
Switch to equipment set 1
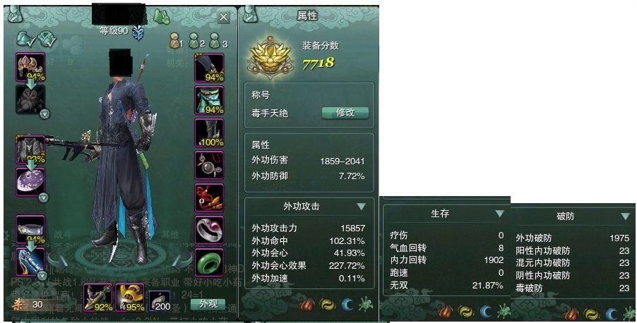click(176, 41)
